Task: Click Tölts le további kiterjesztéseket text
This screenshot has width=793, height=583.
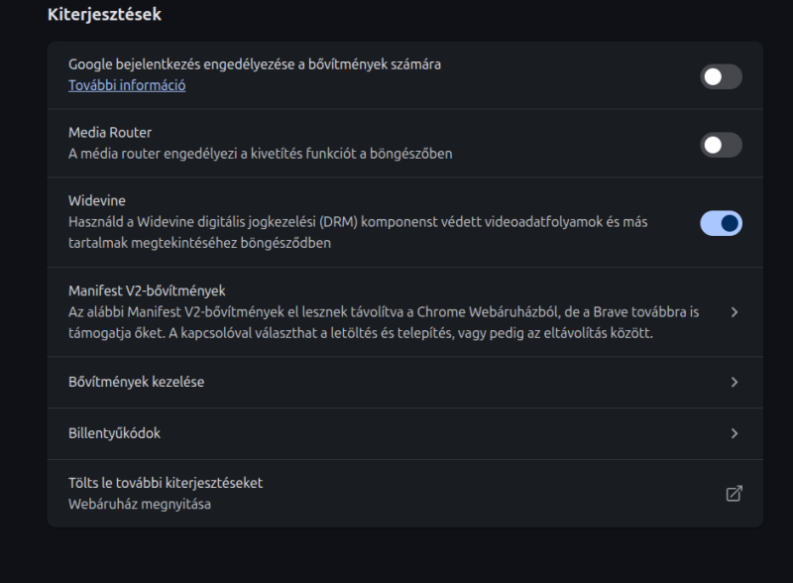Action: (x=166, y=483)
